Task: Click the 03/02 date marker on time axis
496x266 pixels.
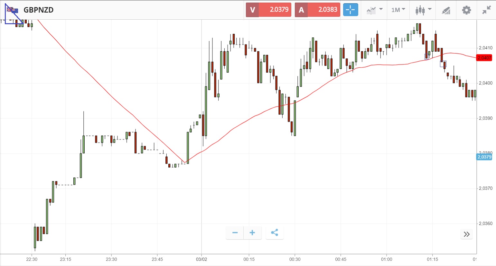Action: click(x=201, y=259)
